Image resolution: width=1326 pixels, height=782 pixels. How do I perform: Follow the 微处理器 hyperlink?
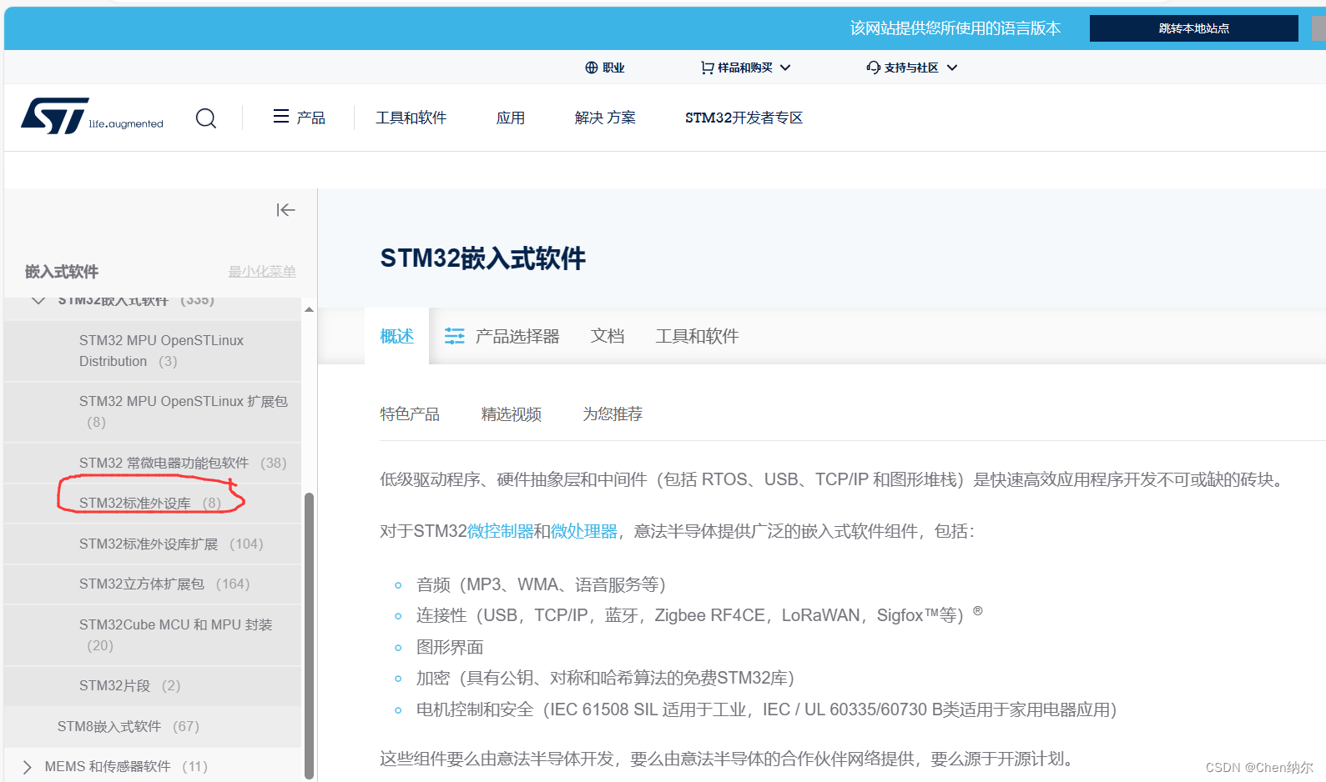coord(584,531)
